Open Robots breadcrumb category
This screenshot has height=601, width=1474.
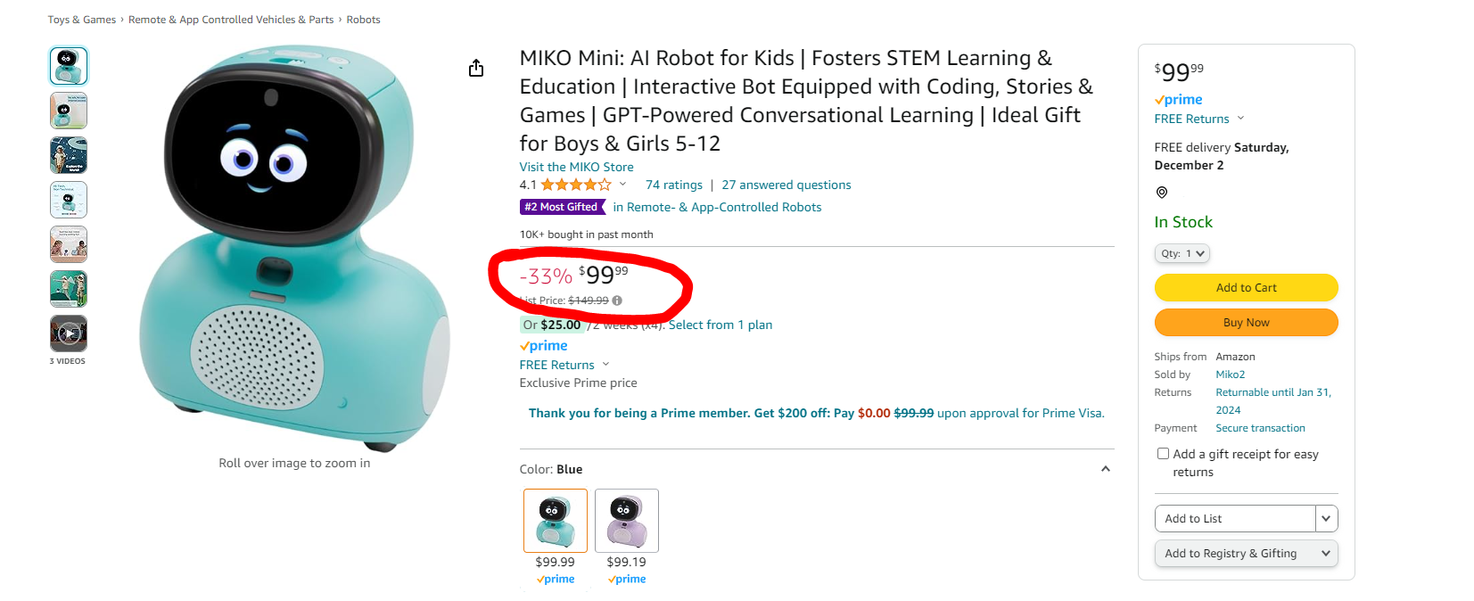363,20
